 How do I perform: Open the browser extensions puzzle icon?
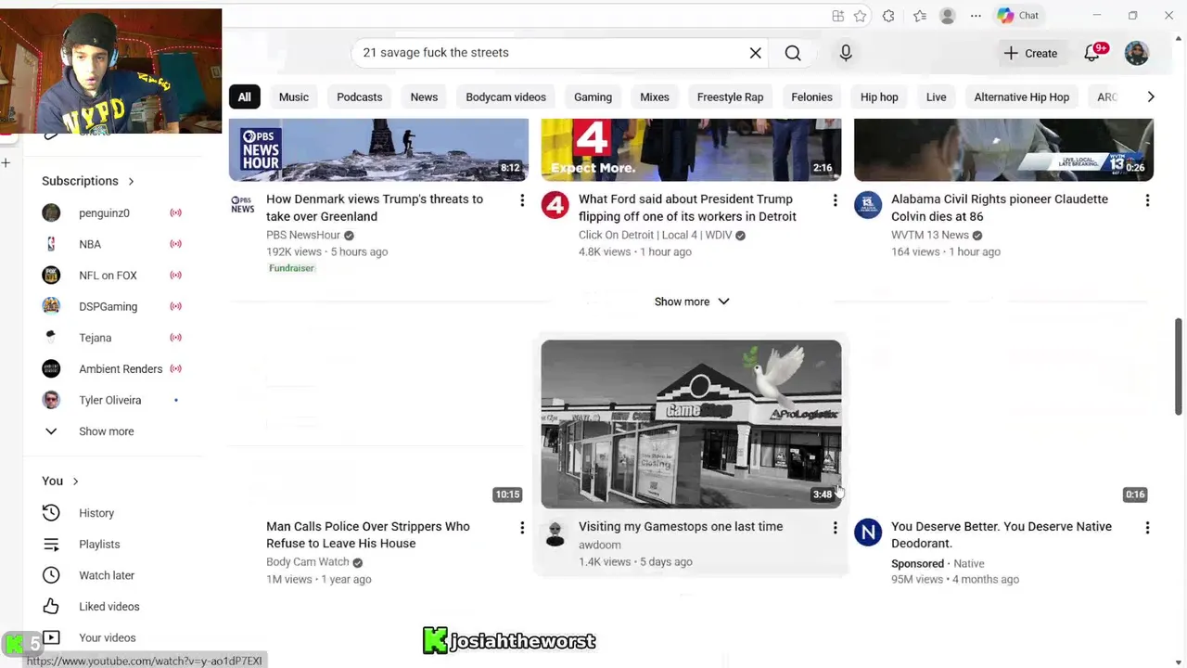point(888,16)
